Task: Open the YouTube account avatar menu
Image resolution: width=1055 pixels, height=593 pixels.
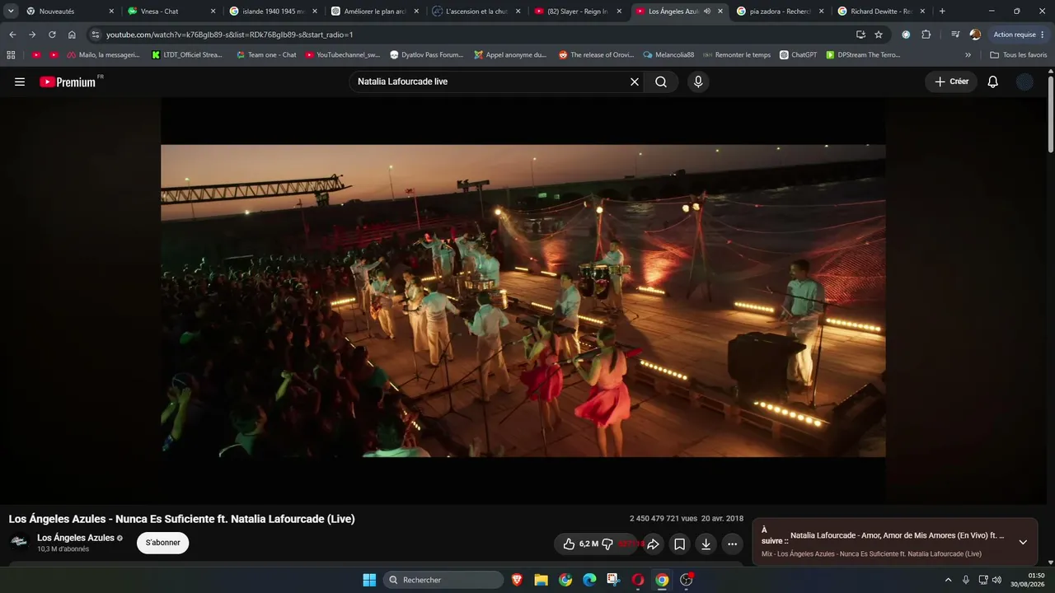Action: [1025, 82]
